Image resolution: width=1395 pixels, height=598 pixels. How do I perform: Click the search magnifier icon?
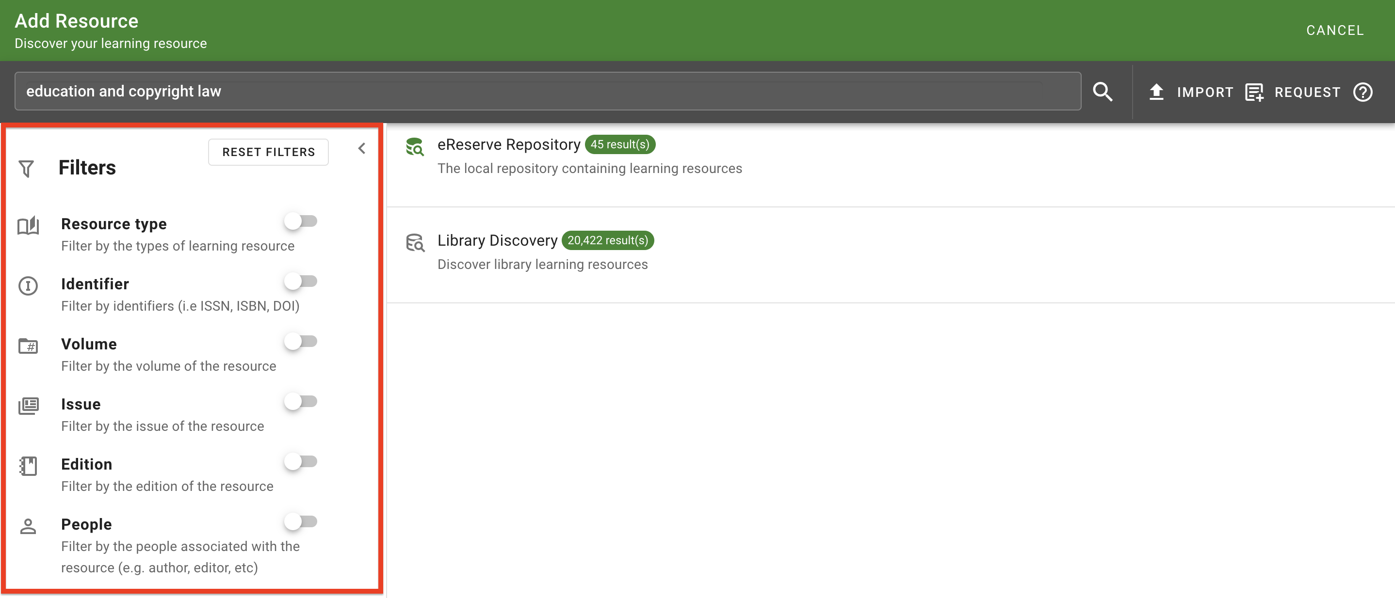tap(1104, 92)
